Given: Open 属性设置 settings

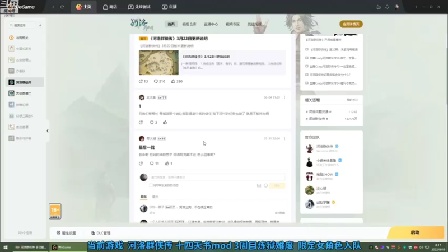Looking at the screenshot, I should (x=66, y=233).
